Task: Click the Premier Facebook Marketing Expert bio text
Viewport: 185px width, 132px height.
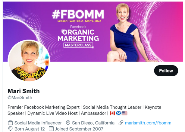Action: click(43, 107)
